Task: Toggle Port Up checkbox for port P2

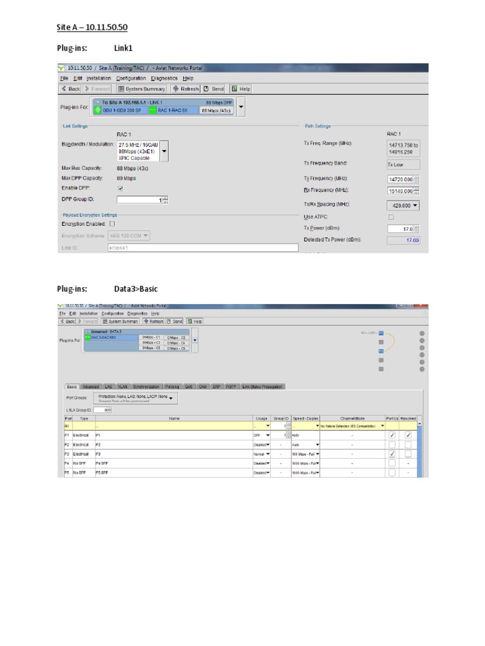Action: (x=392, y=445)
